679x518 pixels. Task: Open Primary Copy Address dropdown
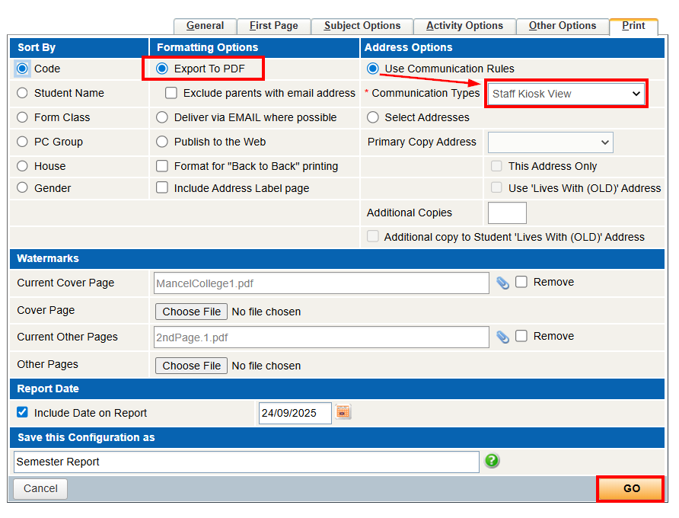(x=550, y=142)
